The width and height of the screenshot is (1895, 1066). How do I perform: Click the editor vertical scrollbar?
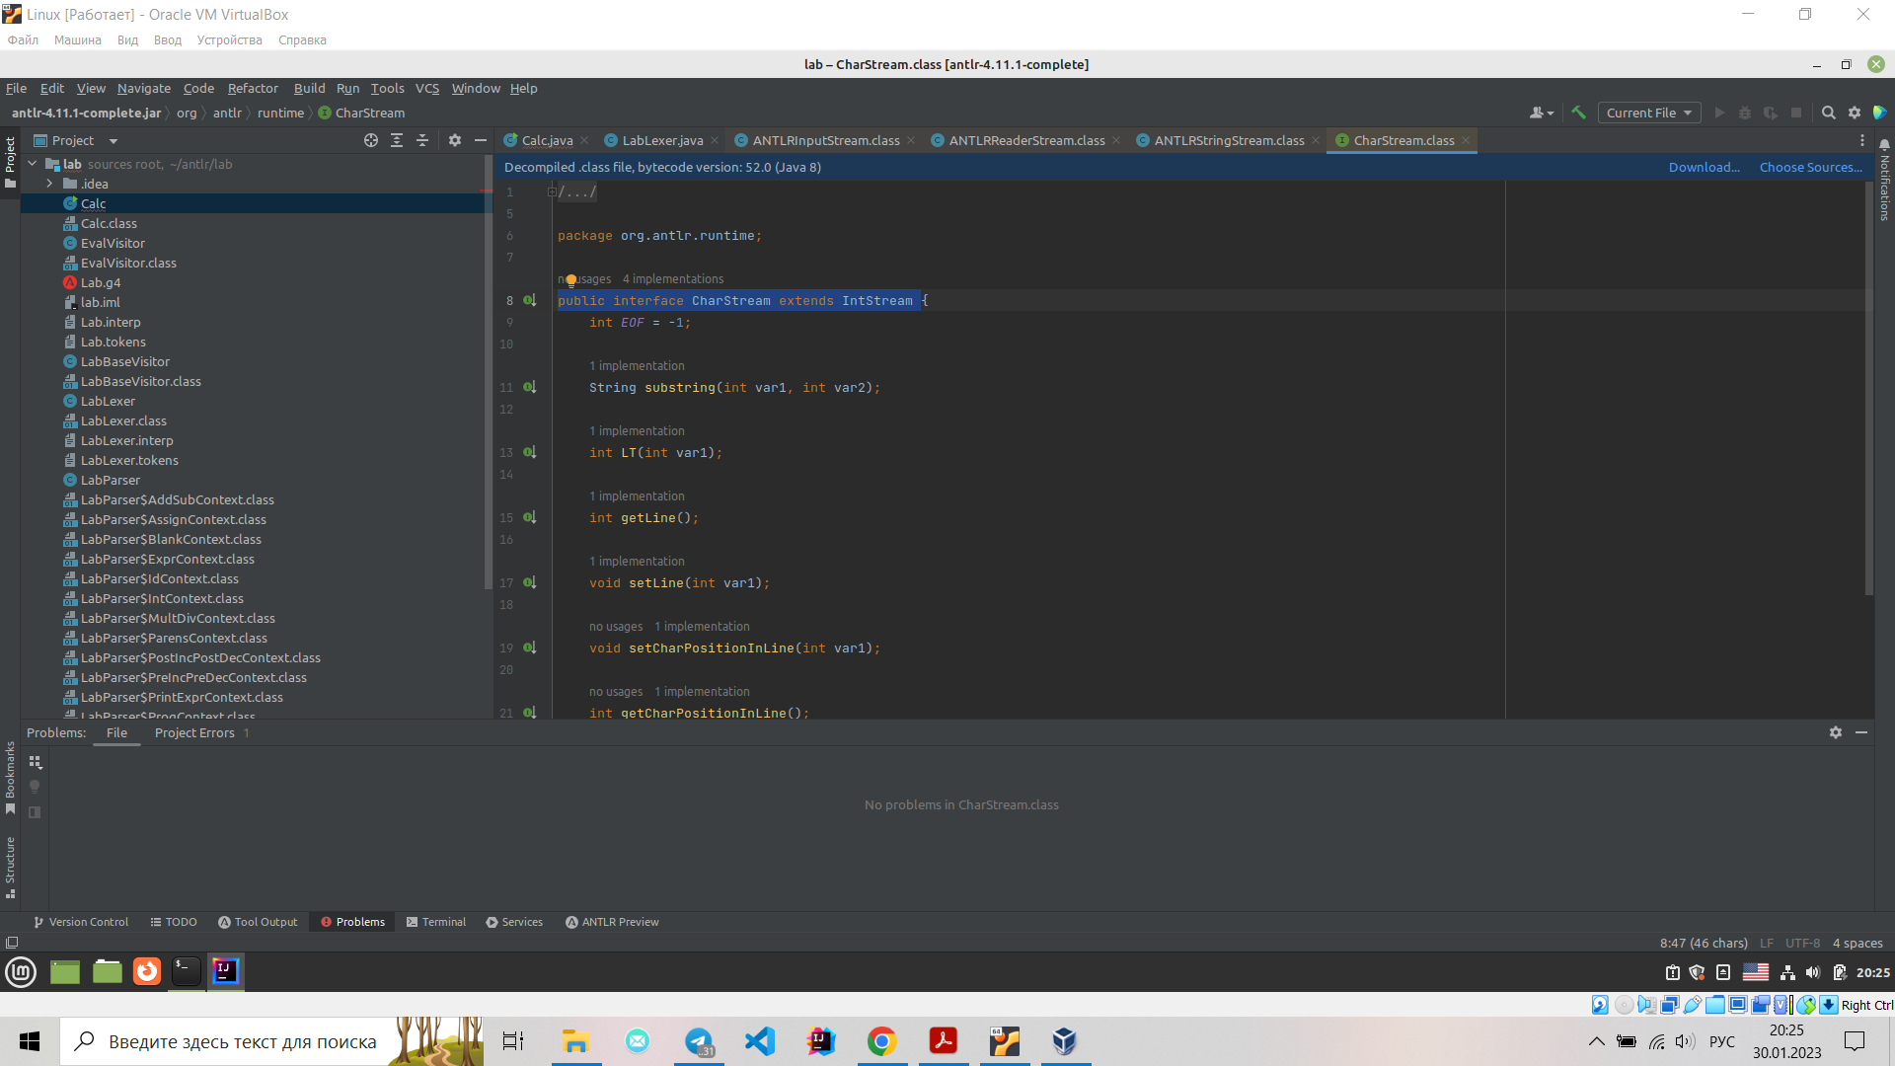[1868, 389]
